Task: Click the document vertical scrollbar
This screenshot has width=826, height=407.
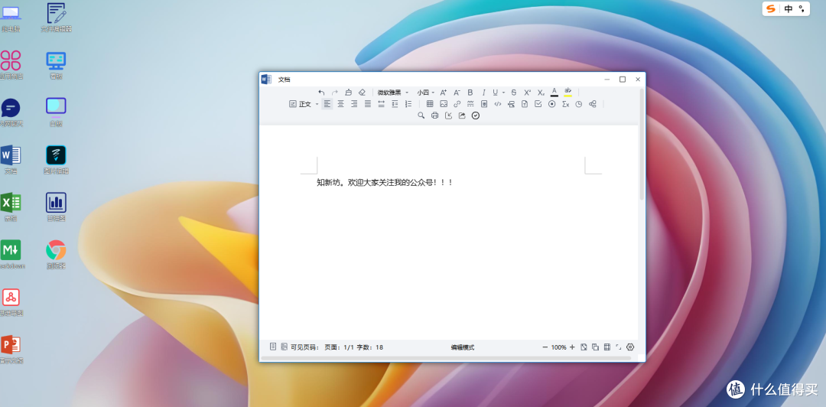Action: [642, 144]
